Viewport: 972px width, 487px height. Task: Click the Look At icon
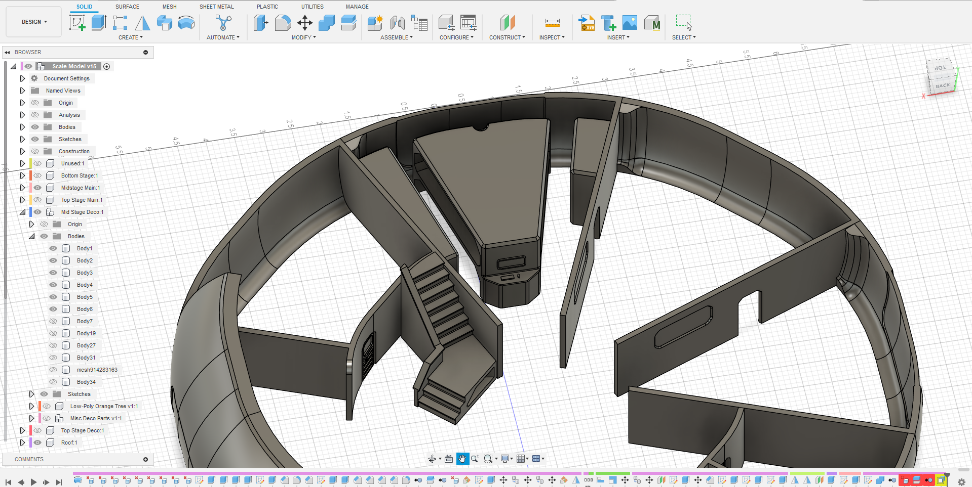[x=449, y=459]
